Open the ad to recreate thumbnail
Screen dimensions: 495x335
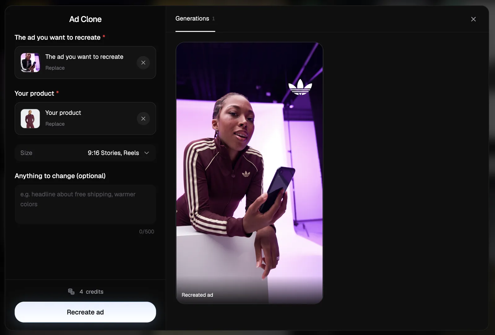(30, 62)
